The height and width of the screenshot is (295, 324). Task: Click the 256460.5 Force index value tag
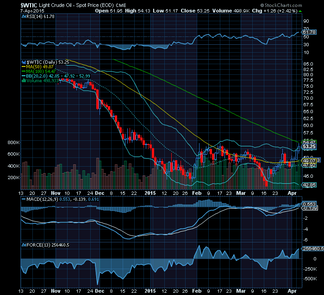point(313,249)
